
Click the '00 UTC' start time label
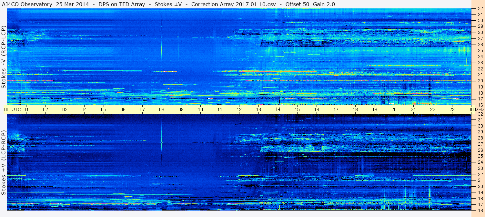click(x=13, y=109)
